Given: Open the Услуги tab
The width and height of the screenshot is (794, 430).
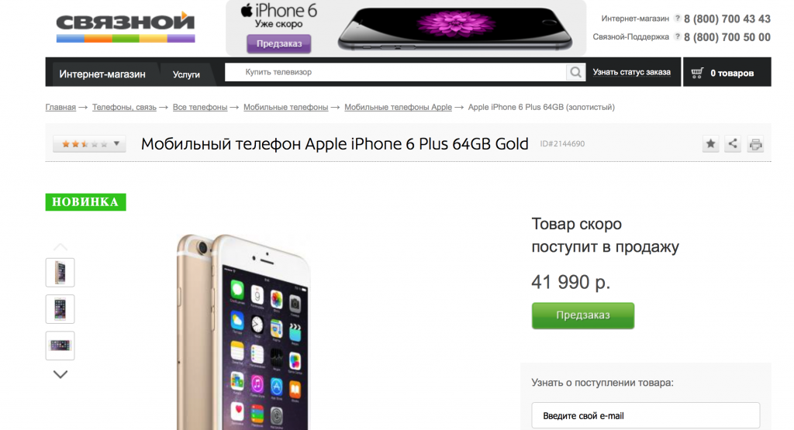Looking at the screenshot, I should coord(186,74).
